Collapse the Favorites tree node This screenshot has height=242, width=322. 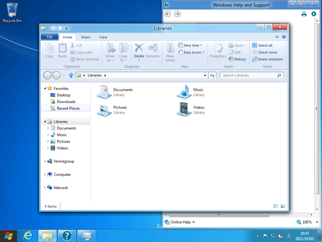point(45,88)
